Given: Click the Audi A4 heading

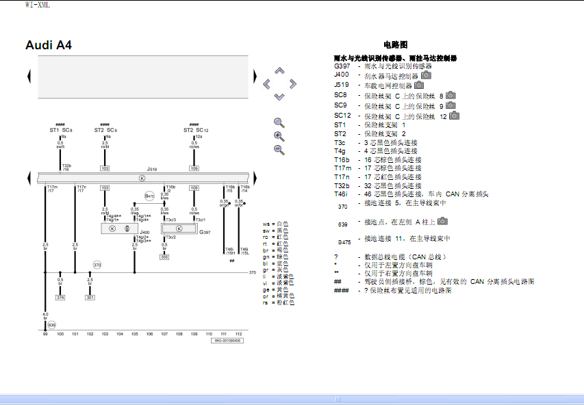Looking at the screenshot, I should (x=49, y=45).
